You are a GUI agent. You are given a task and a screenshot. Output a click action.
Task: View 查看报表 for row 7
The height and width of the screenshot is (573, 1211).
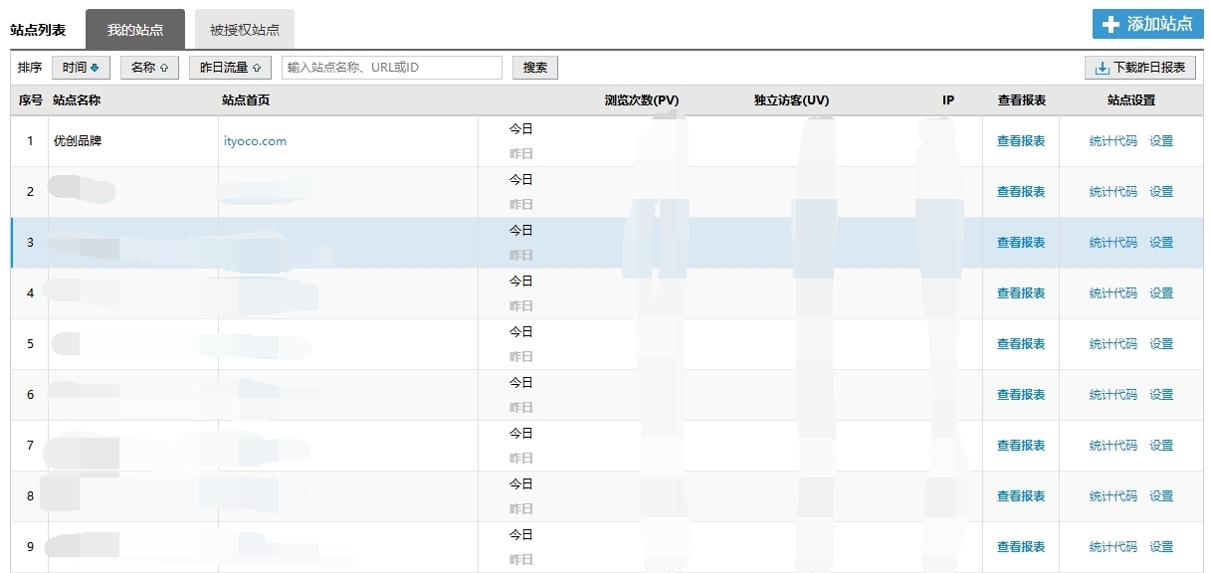(1021, 446)
